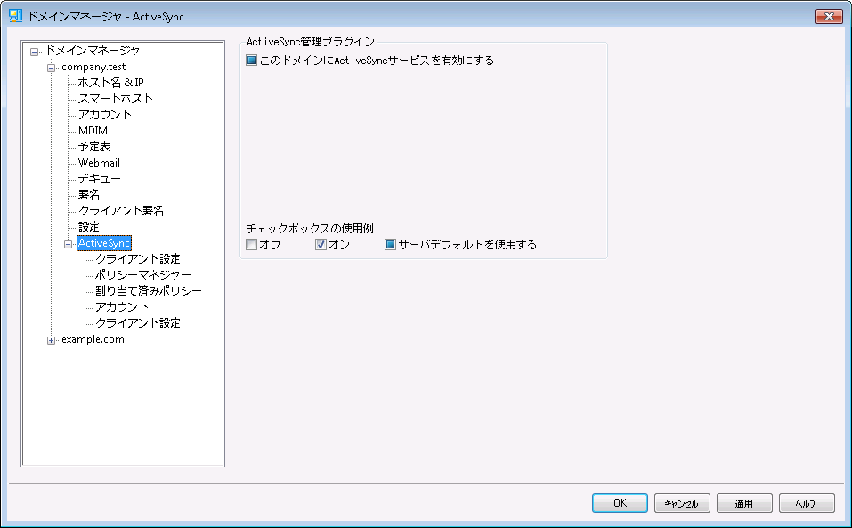Click the 適用 button

(x=744, y=503)
